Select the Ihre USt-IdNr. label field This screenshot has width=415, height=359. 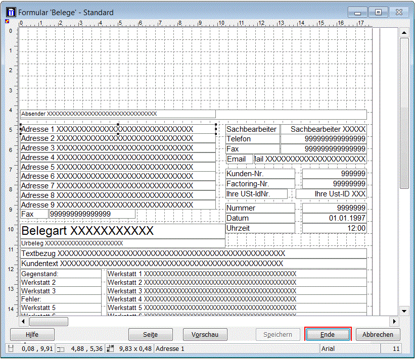tap(256, 194)
